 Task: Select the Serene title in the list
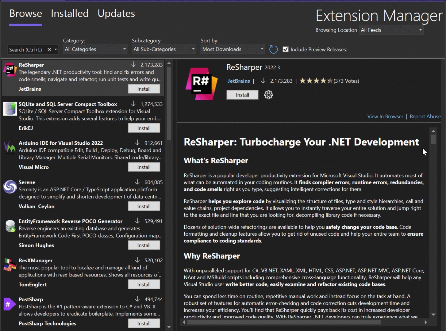point(27,182)
